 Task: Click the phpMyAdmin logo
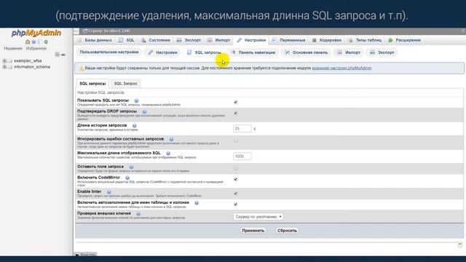point(36,33)
